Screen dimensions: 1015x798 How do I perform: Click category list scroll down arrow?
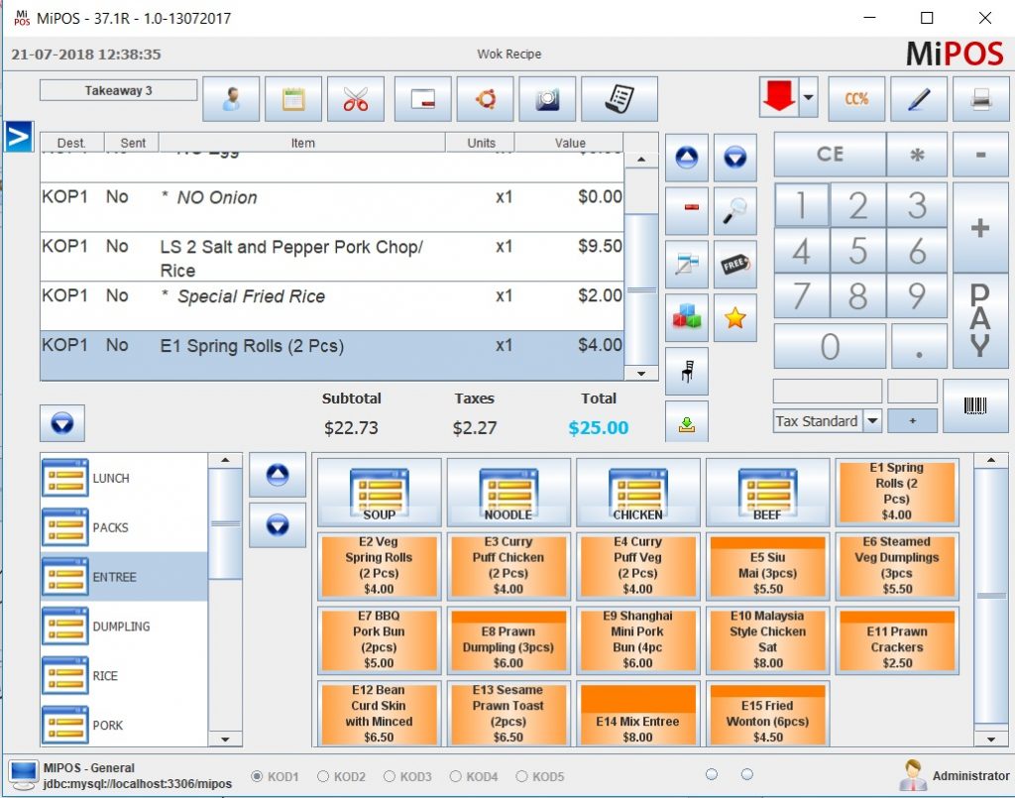pyautogui.click(x=225, y=740)
